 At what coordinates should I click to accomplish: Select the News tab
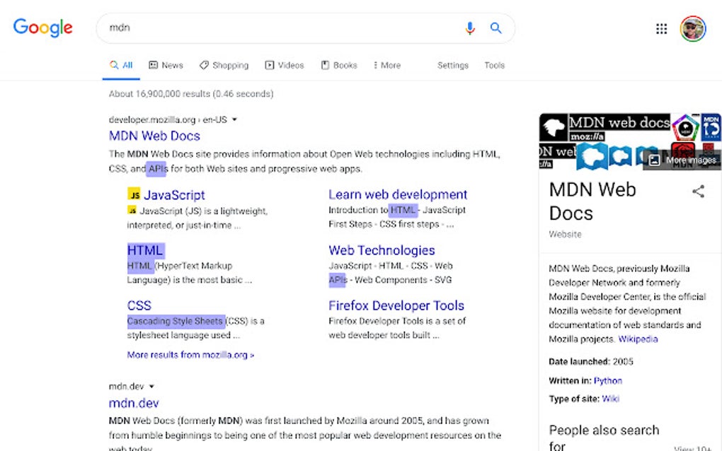click(165, 64)
